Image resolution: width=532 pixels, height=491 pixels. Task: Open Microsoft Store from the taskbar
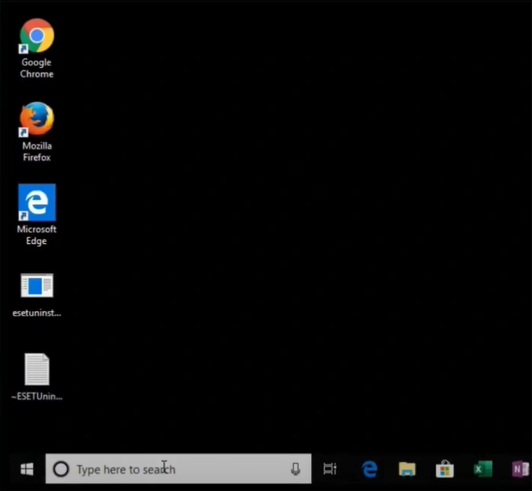445,470
